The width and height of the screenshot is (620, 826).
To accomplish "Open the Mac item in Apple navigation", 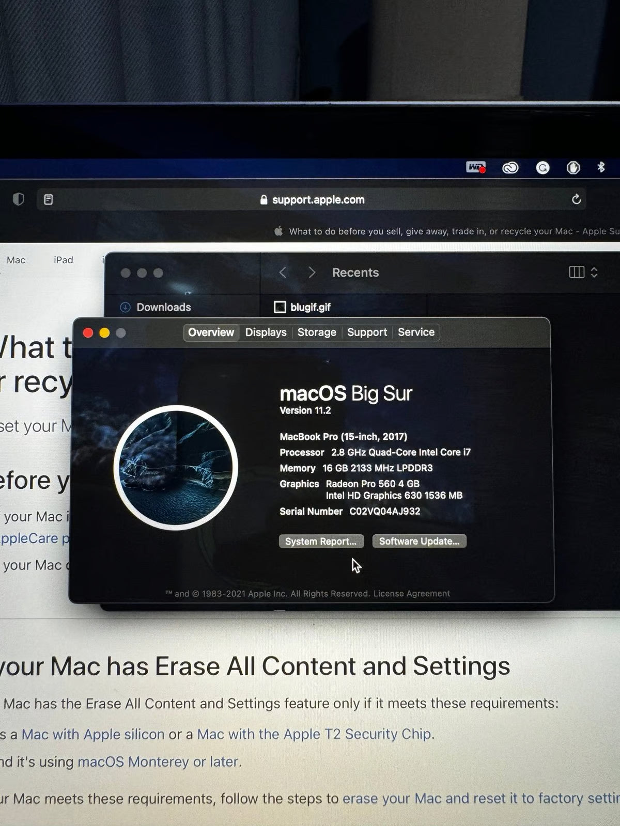I will 16,260.
